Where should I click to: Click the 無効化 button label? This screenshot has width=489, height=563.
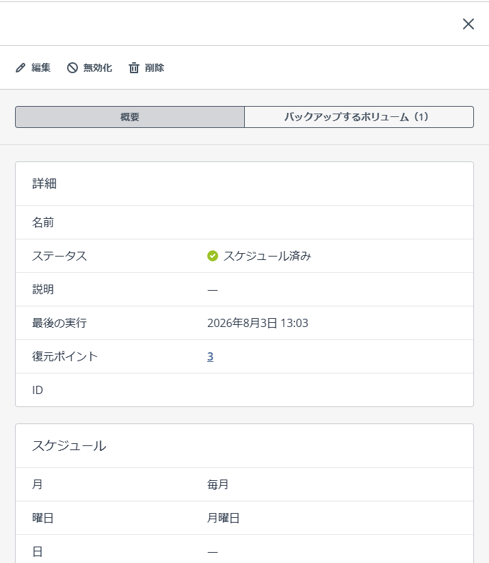[98, 68]
